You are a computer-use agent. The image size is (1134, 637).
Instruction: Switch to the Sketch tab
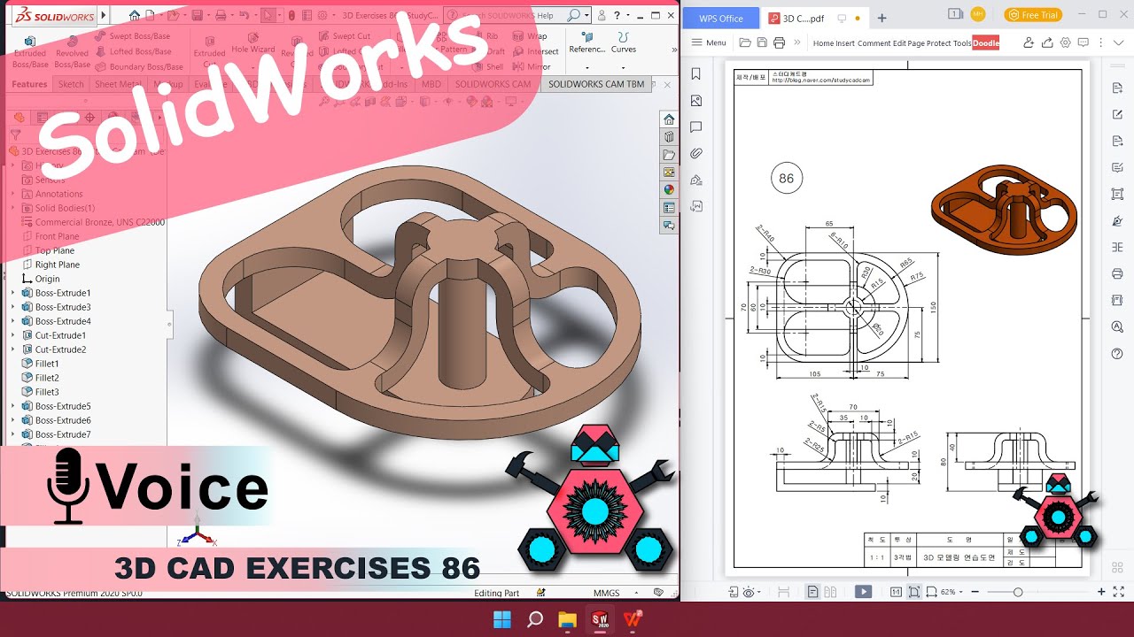tap(71, 84)
